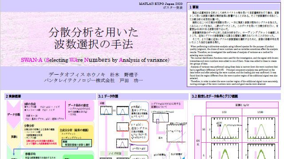Click the title line "分散分析を用いた"
Screen dimensions: 284x159
93,32
